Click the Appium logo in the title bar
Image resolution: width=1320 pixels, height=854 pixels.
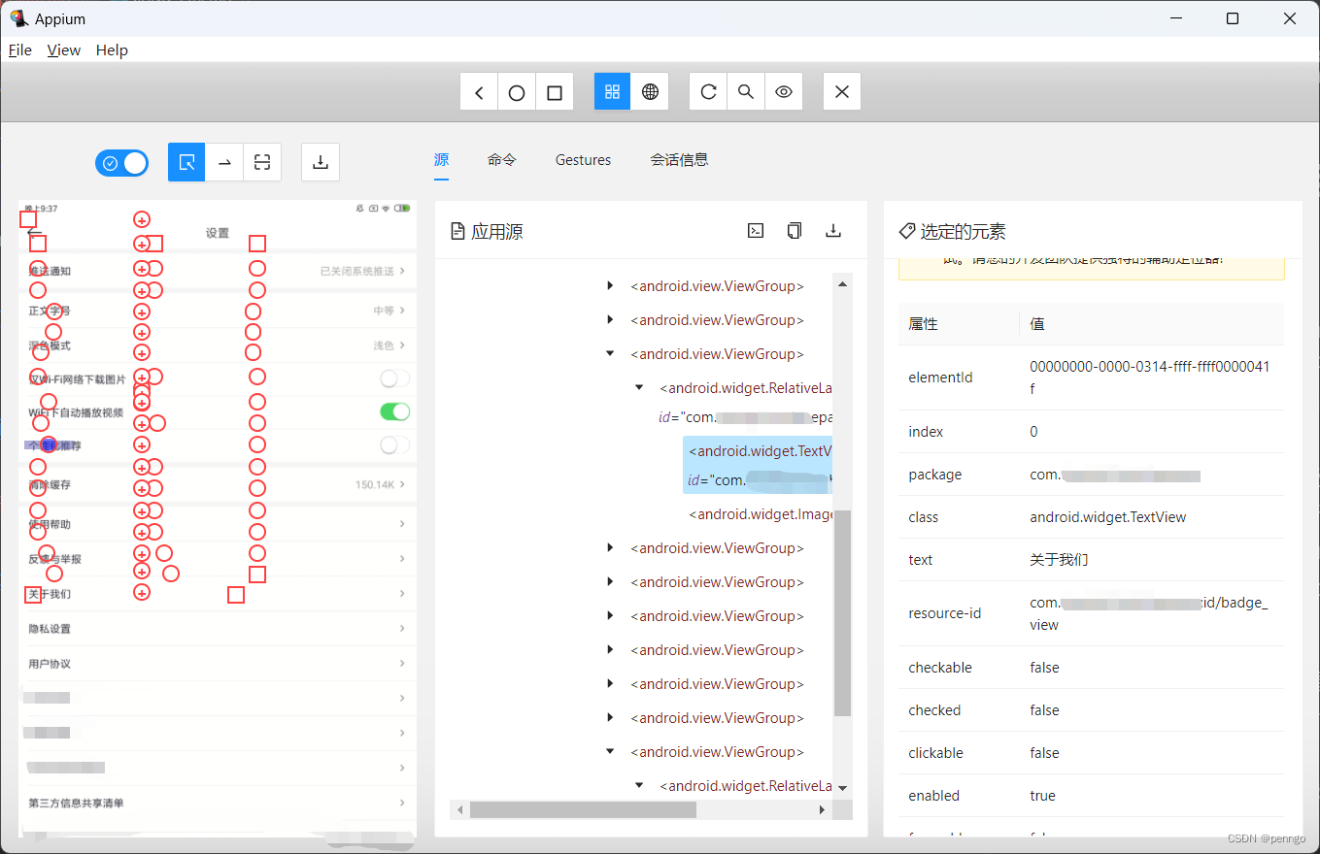click(x=18, y=18)
